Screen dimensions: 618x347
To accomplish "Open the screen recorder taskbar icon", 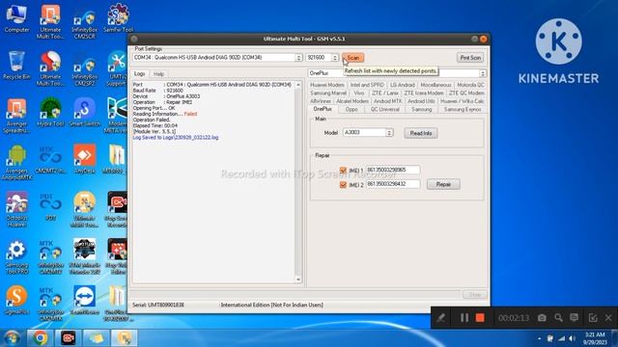I will tap(68, 338).
